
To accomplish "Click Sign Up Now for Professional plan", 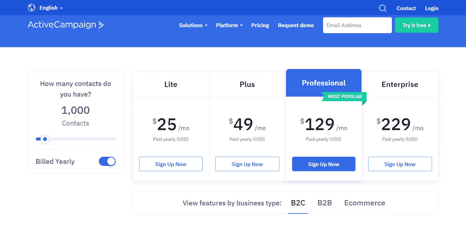I will point(324,164).
